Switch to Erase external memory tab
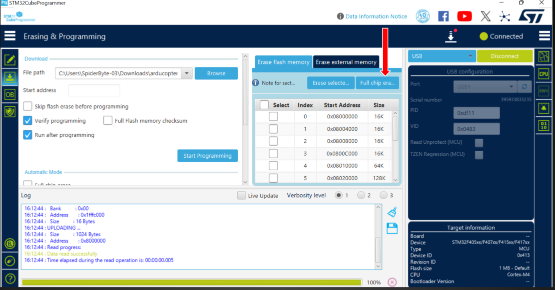 tap(346, 62)
